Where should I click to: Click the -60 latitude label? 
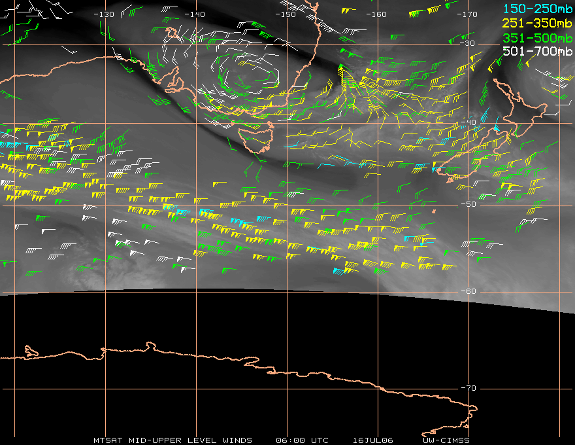click(468, 292)
